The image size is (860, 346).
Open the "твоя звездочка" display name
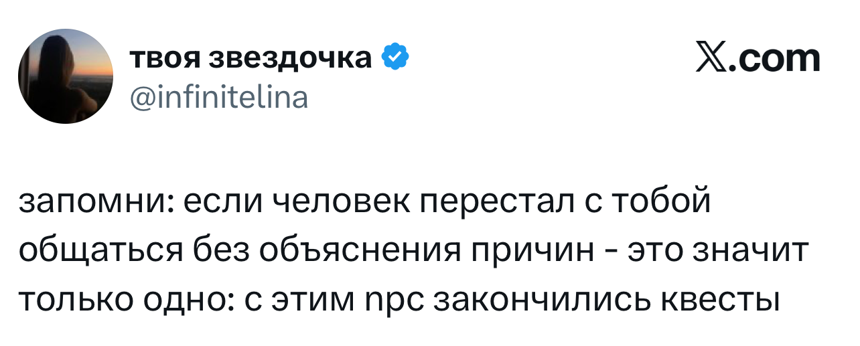tap(251, 59)
